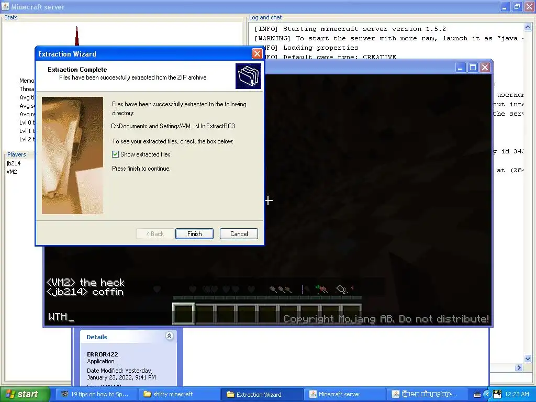Click Cancel in the Extraction Wizard
Screen dimensions: 536x402
pyautogui.click(x=239, y=234)
